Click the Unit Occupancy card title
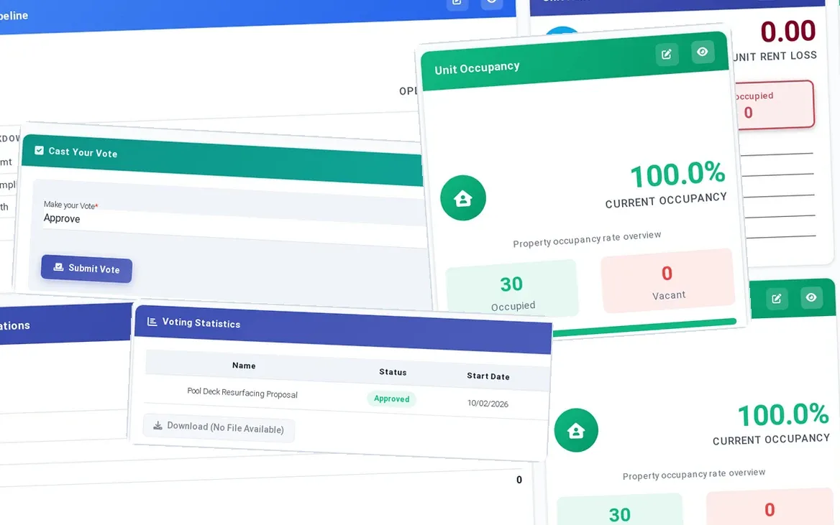This screenshot has width=840, height=525. click(x=477, y=68)
